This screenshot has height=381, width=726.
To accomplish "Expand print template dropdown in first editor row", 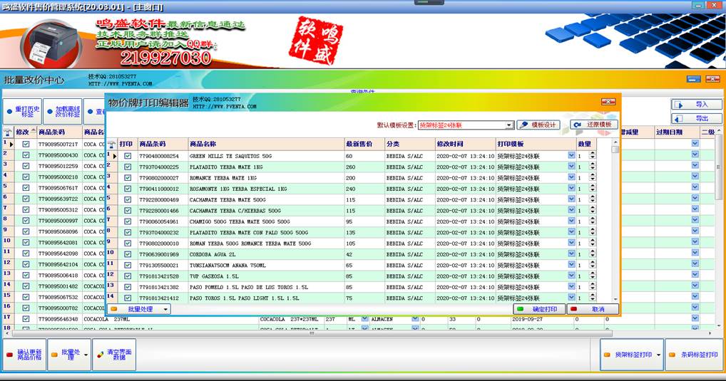I will [571, 156].
